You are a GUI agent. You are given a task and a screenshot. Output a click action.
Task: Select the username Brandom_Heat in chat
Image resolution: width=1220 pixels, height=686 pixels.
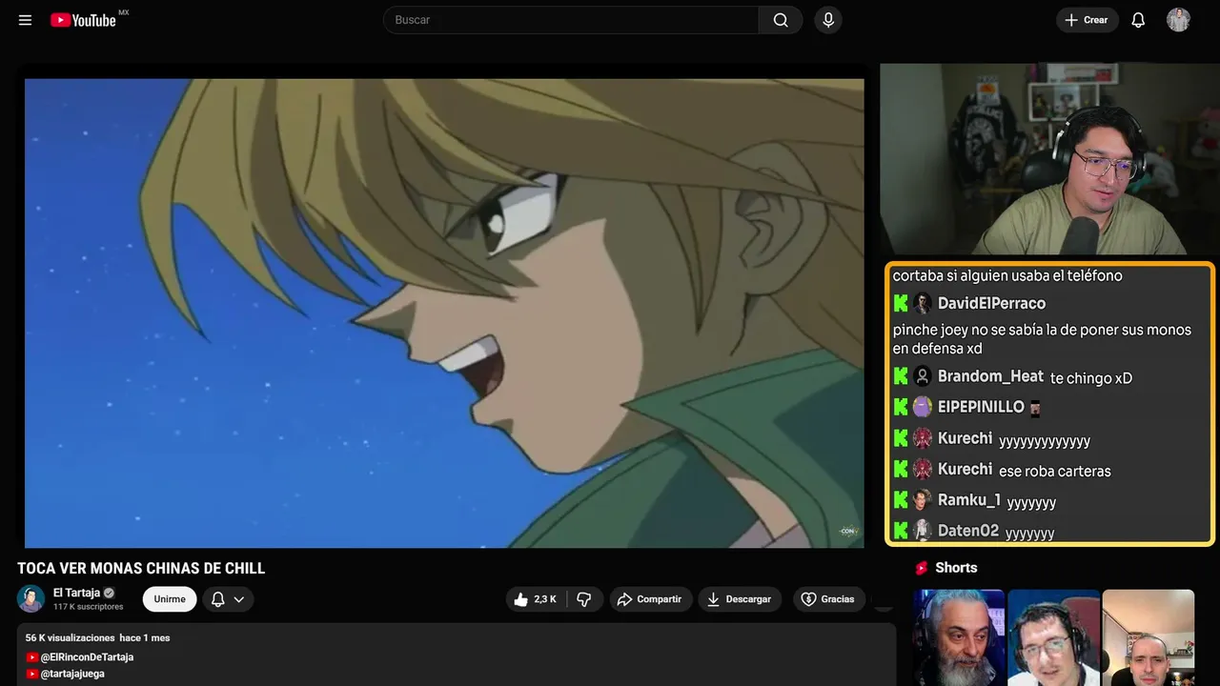(x=990, y=376)
